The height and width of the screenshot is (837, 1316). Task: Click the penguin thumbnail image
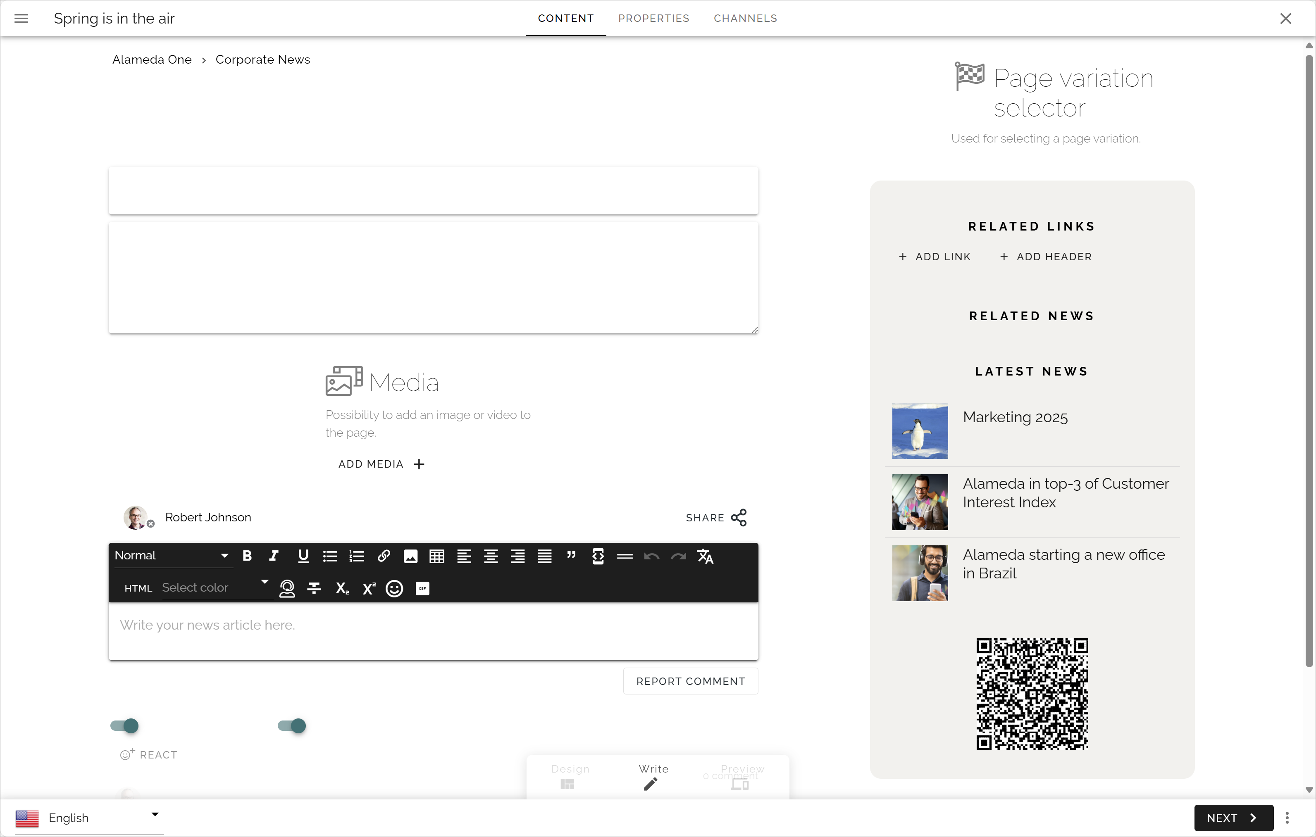(x=920, y=431)
